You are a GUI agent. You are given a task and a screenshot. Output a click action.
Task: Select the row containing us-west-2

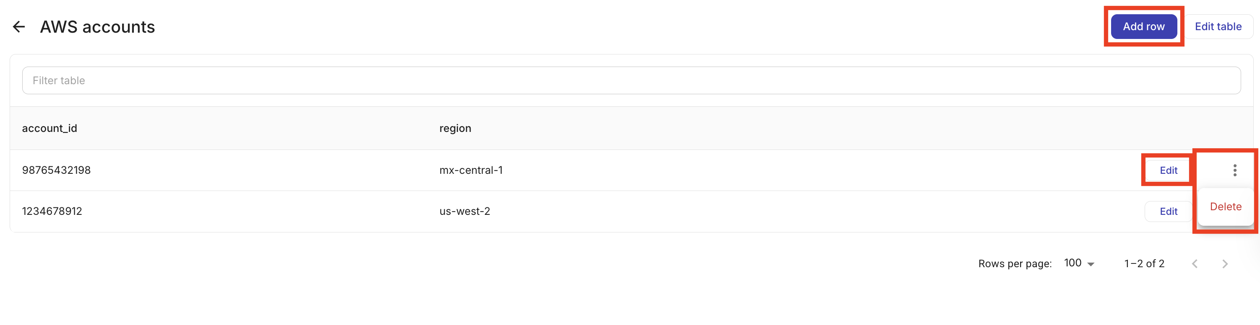point(465,211)
